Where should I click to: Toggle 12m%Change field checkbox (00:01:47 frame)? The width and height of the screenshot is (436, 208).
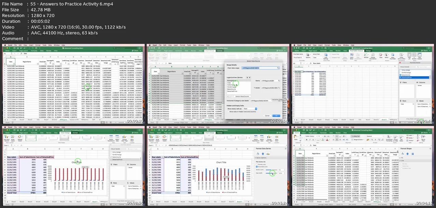(x=400, y=73)
